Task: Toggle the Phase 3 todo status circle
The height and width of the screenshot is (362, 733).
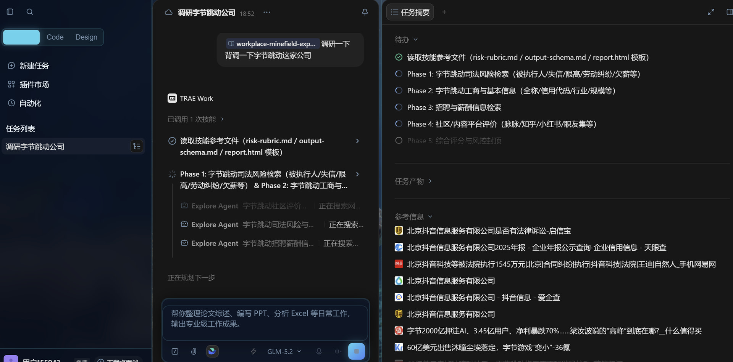Action: [399, 107]
